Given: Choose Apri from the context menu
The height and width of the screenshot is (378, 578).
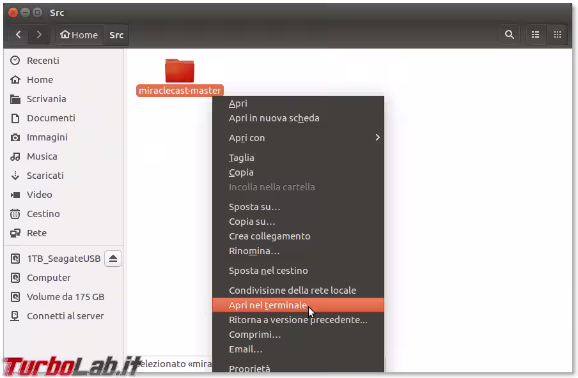Looking at the screenshot, I should click(298, 103).
